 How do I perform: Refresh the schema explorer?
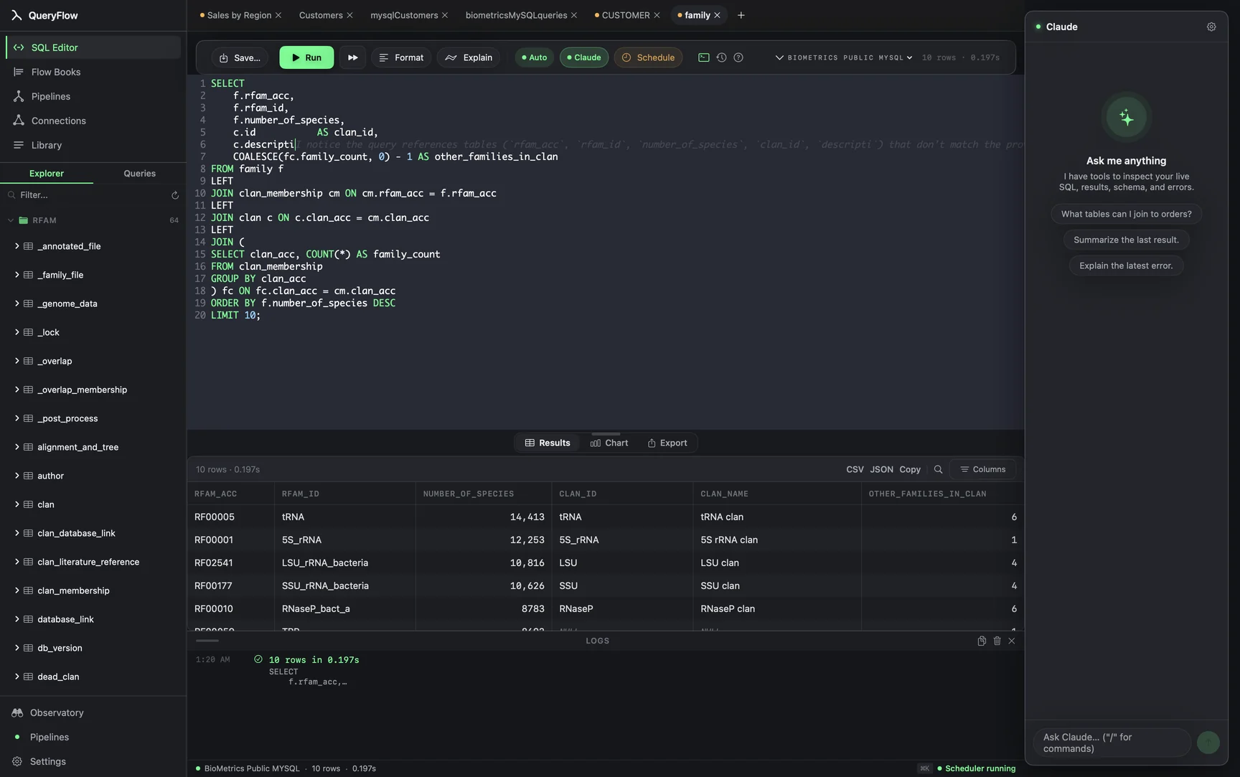tap(174, 195)
